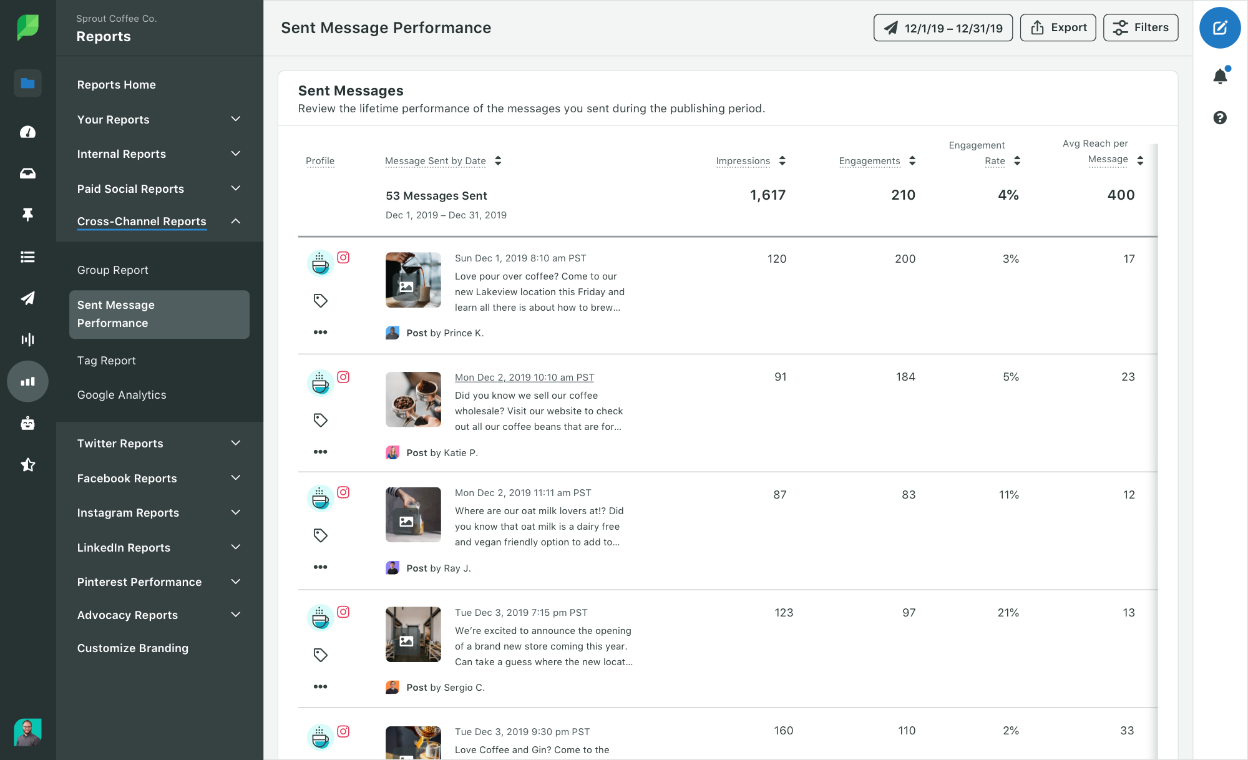Click the send/paper plane icon sidebar

click(x=26, y=298)
